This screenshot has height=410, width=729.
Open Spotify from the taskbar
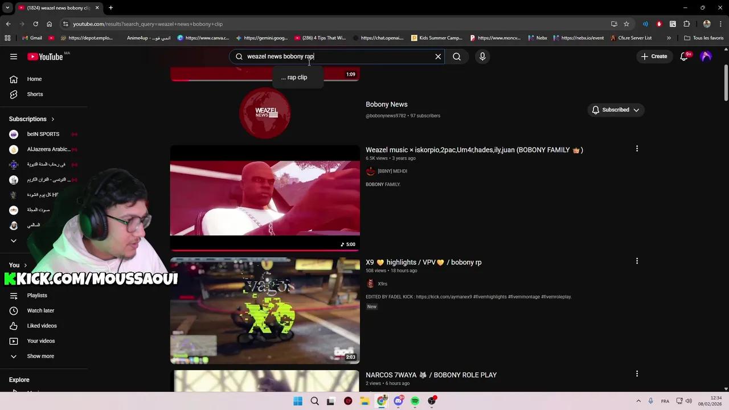coord(415,401)
